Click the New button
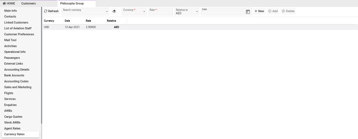 pos(260,11)
